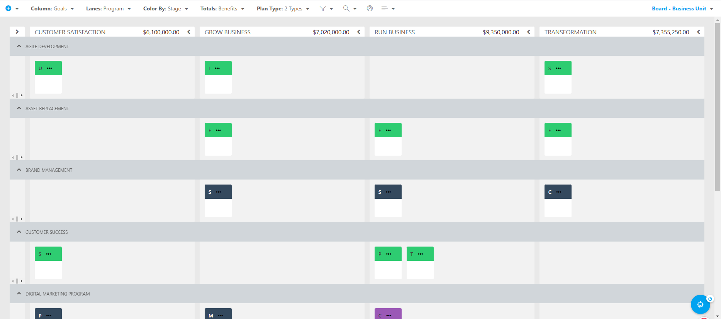Click the AGILE DEVELOPMENT lane label
Screen dimensions: 721x319
47,46
